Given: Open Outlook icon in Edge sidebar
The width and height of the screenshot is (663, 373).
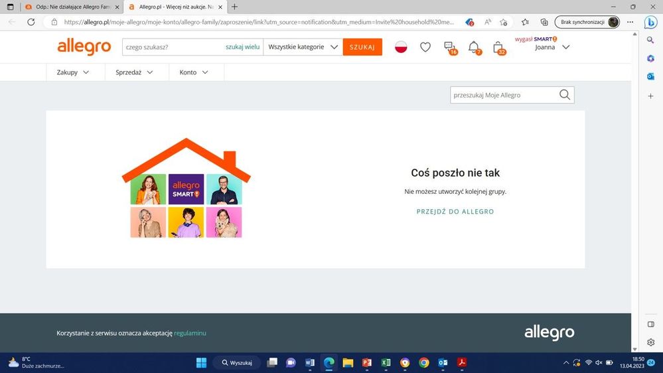Looking at the screenshot, I should (651, 76).
